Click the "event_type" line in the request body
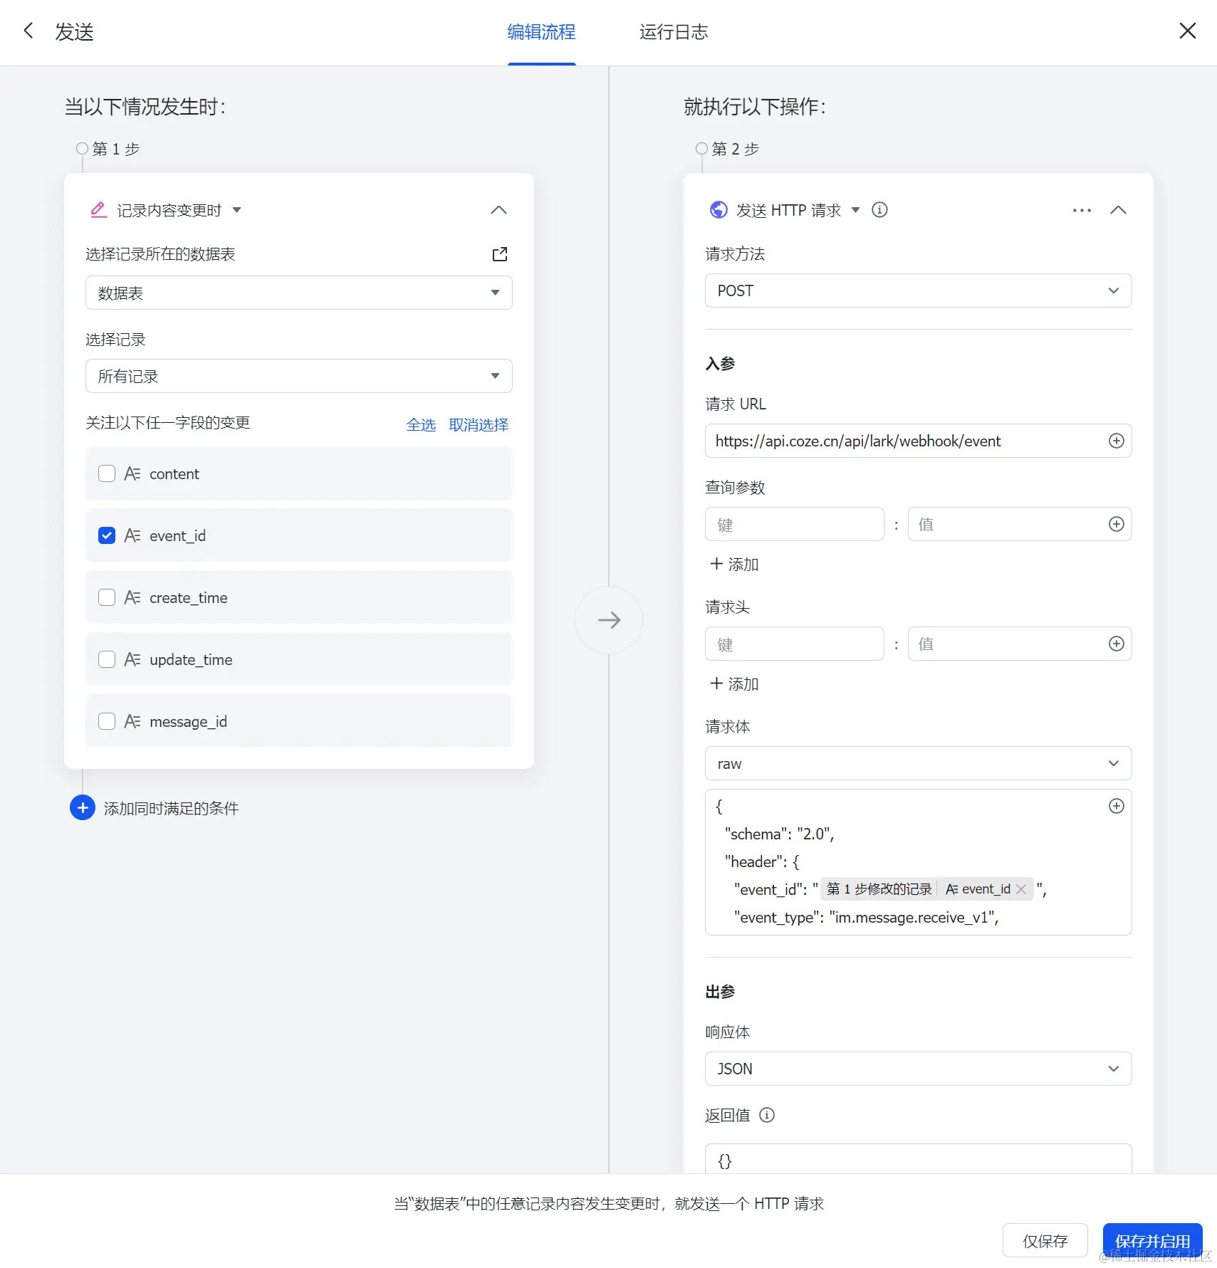The height and width of the screenshot is (1268, 1217). coord(866,917)
